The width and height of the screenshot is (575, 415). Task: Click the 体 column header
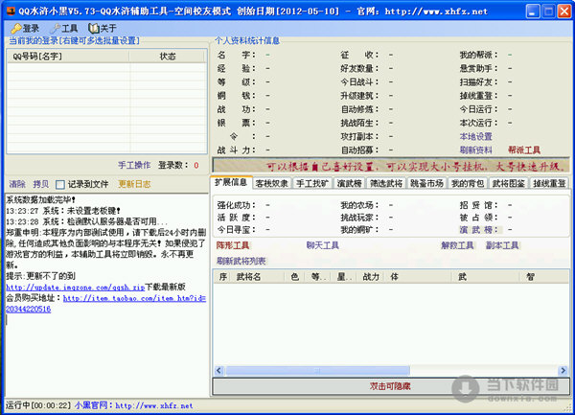click(417, 277)
